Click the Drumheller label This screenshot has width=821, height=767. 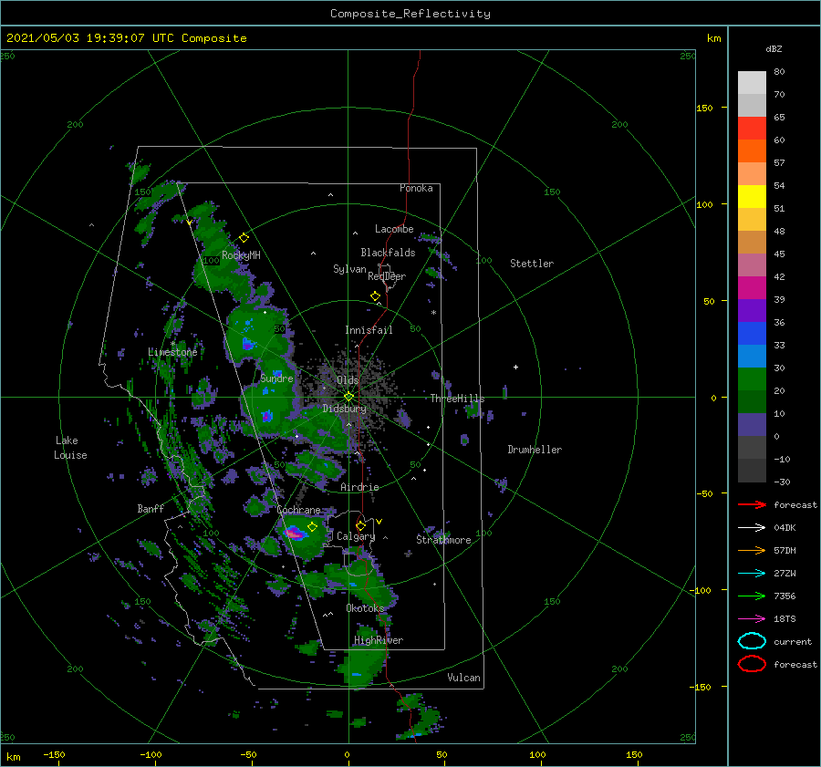(535, 450)
